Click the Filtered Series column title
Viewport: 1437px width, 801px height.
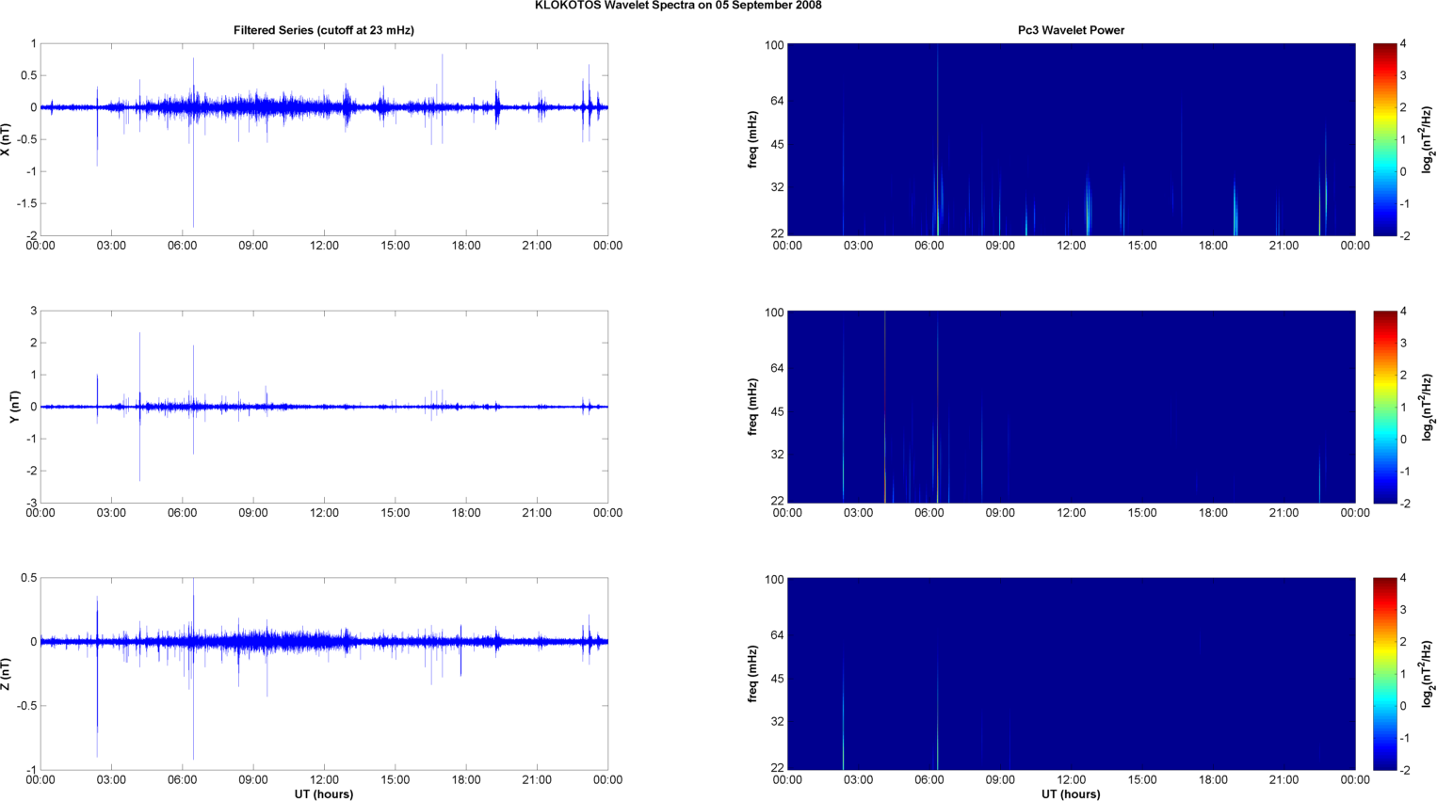323,30
